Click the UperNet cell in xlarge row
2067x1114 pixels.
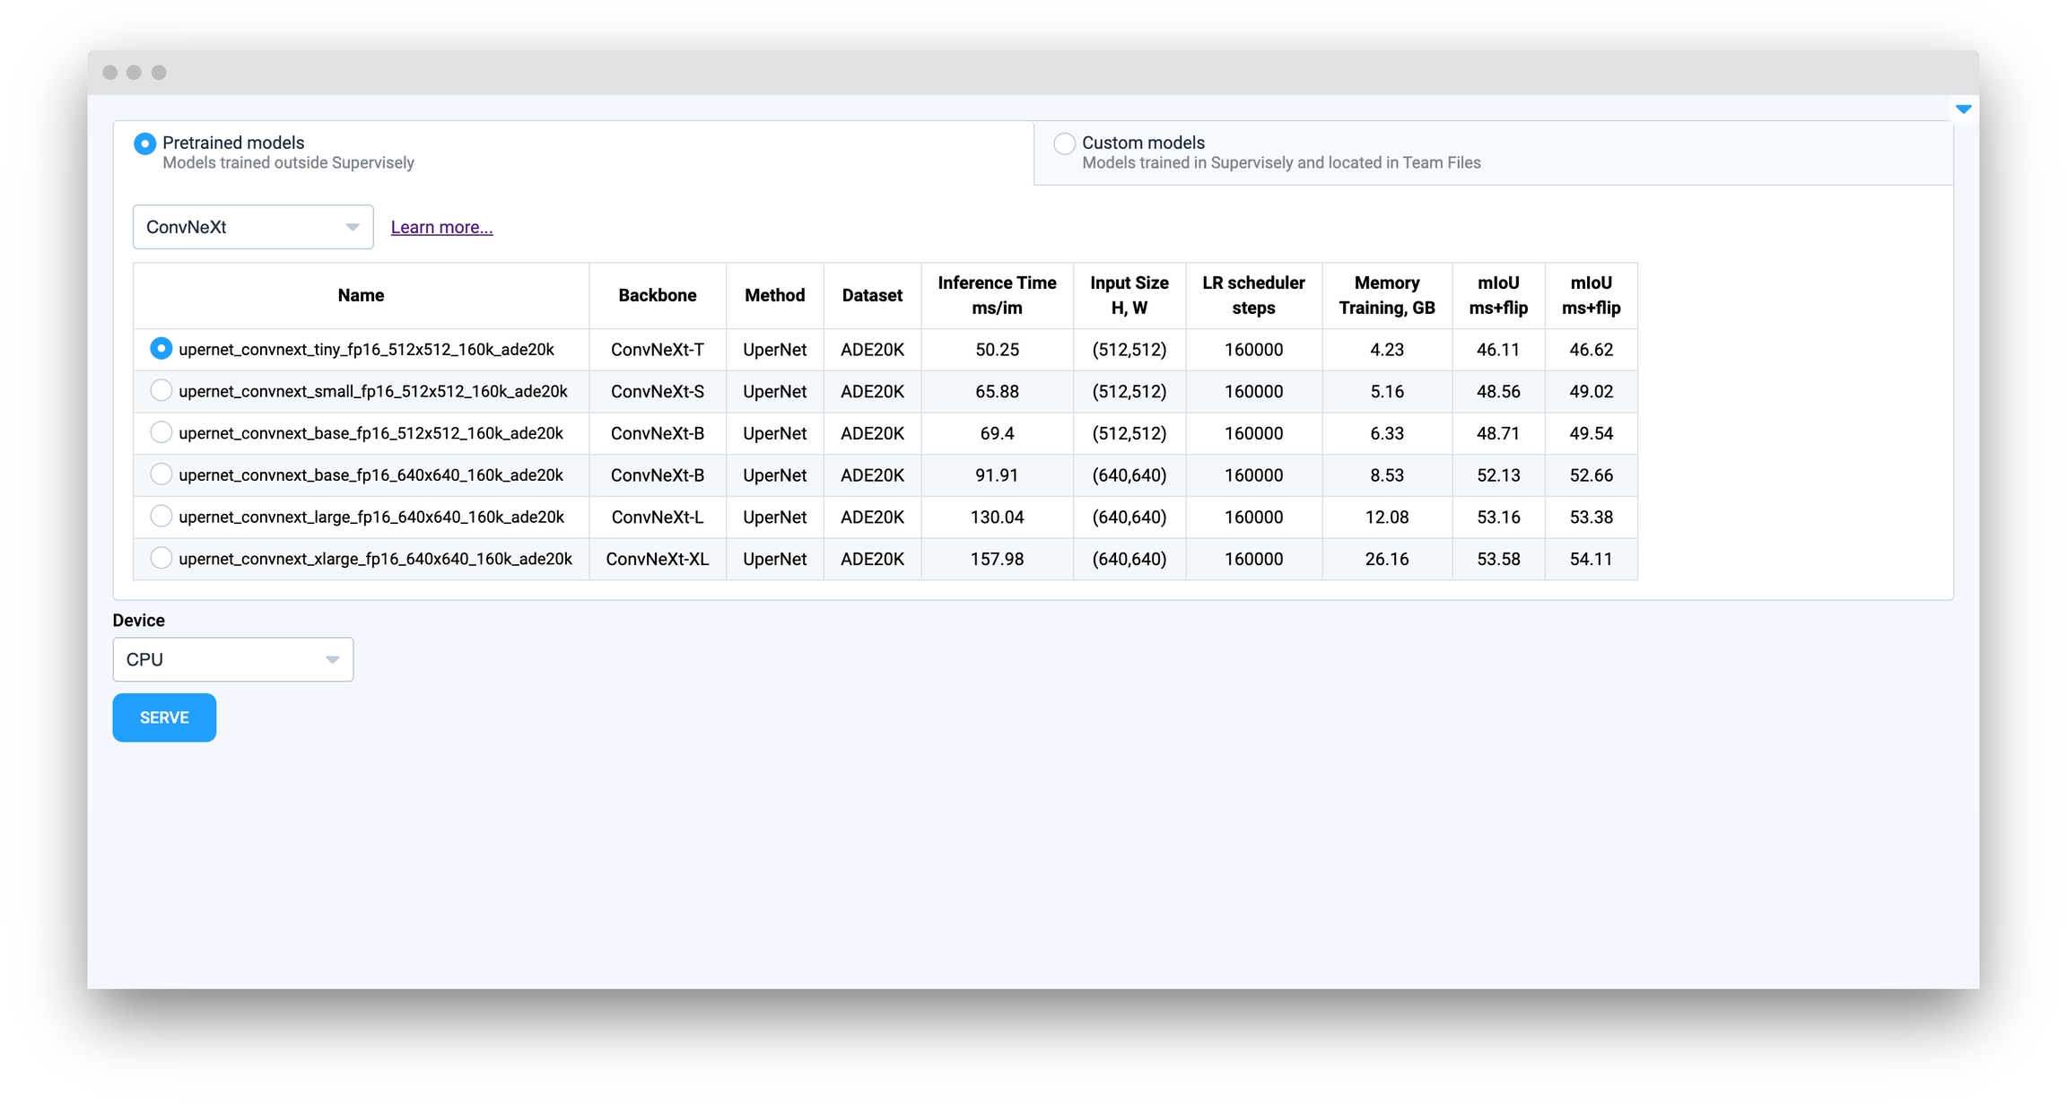tap(775, 559)
